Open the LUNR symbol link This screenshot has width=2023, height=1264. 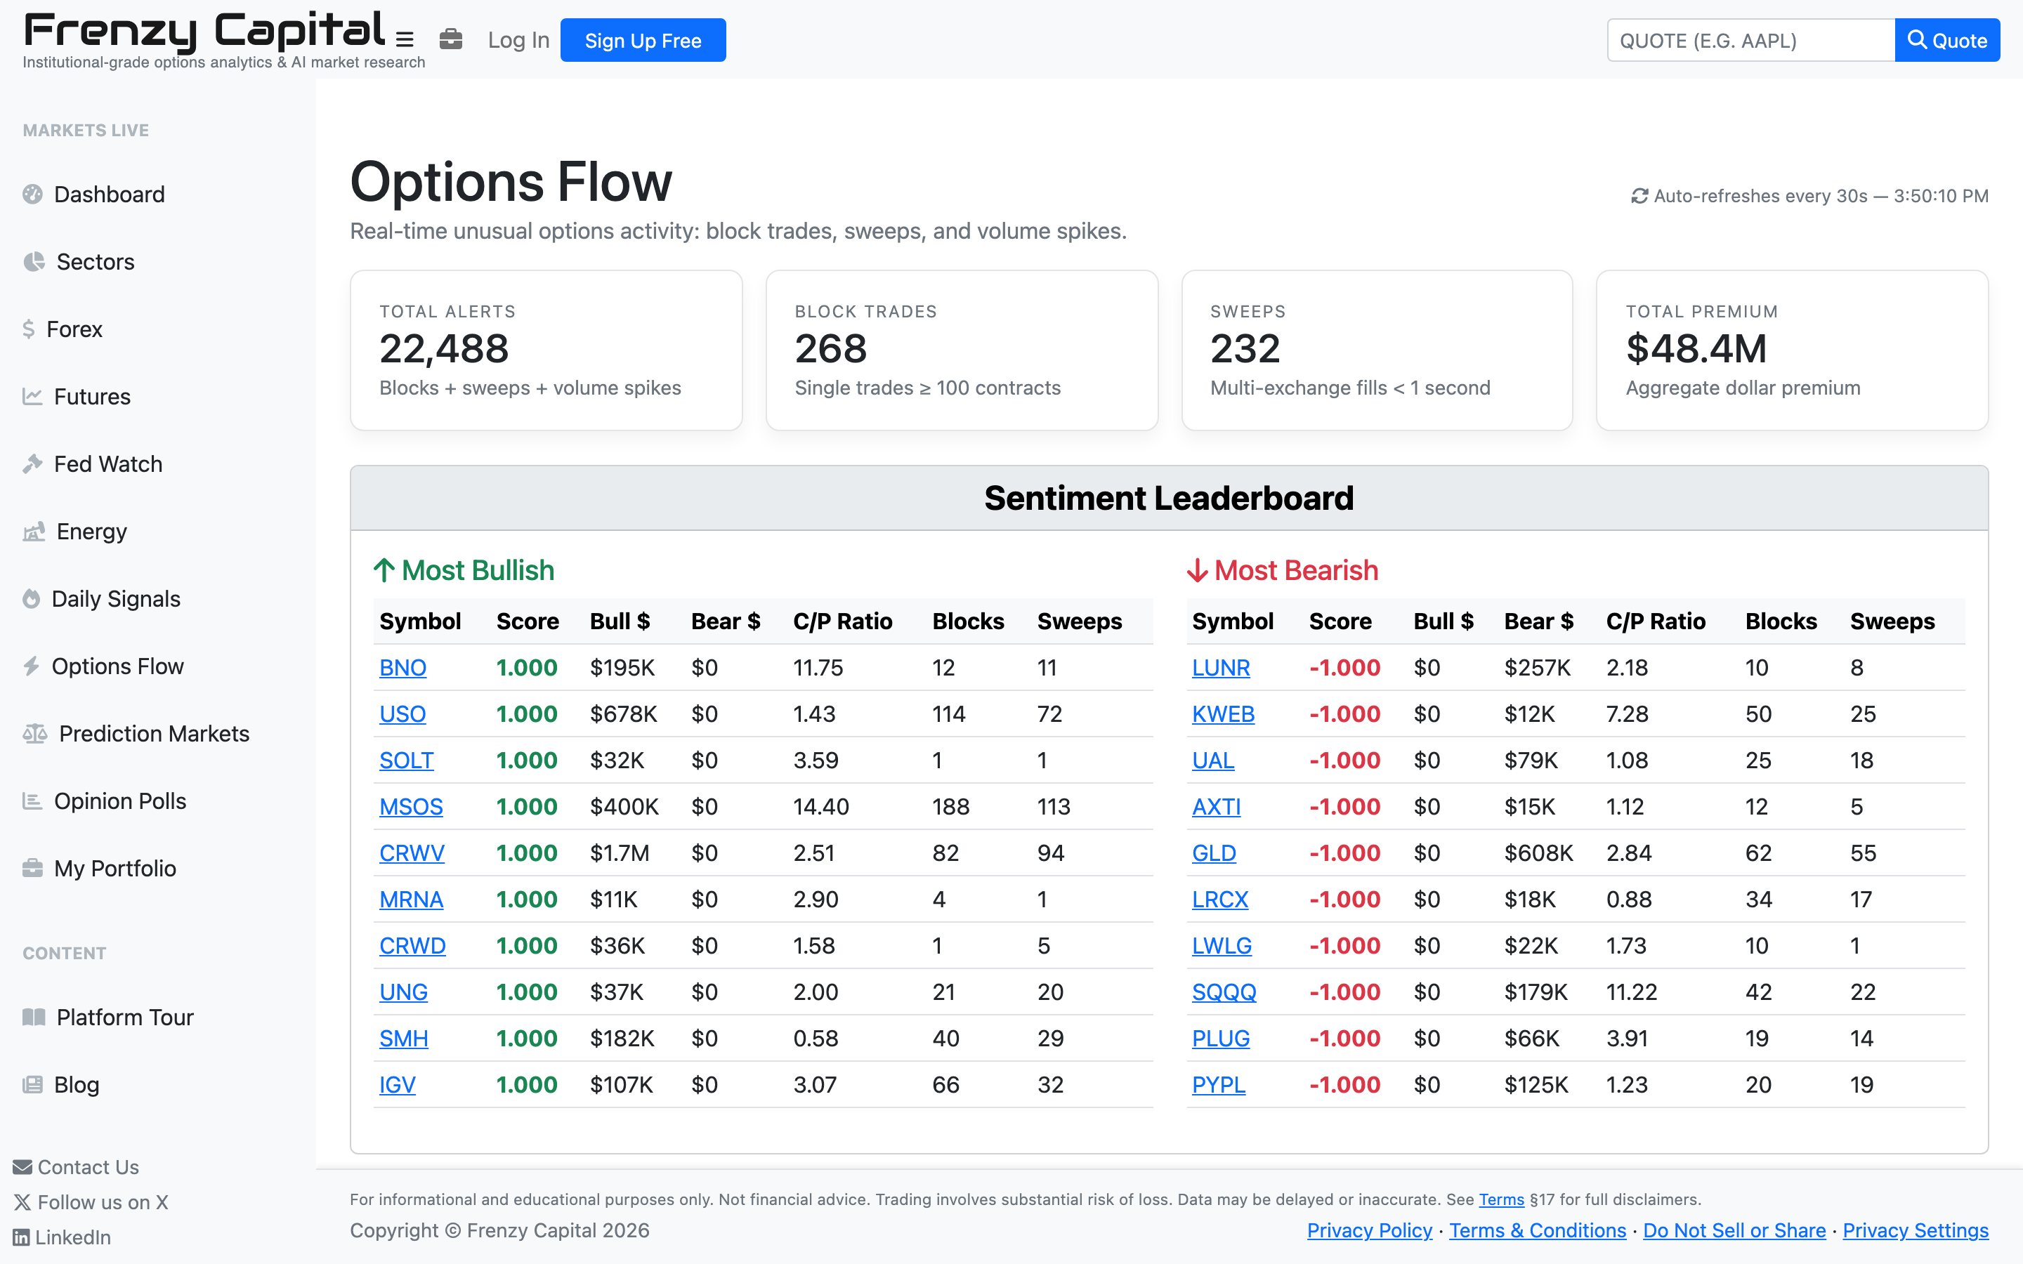coord(1221,667)
